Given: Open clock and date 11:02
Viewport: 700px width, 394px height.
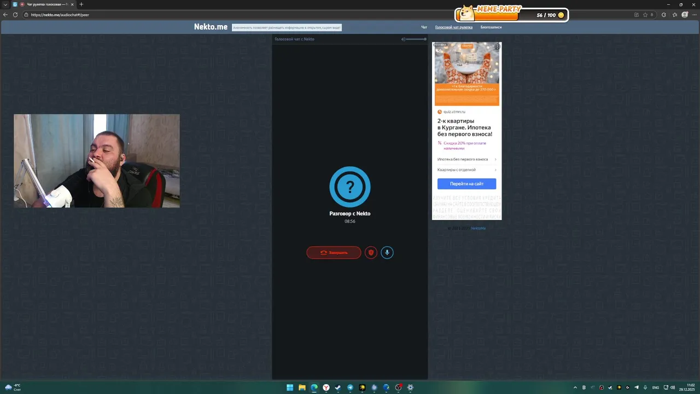Looking at the screenshot, I should (687, 387).
